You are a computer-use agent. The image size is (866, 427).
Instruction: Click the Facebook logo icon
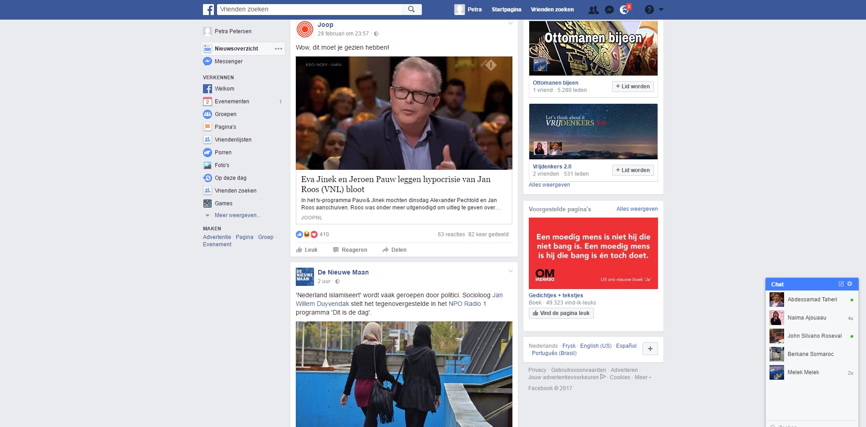click(x=208, y=10)
